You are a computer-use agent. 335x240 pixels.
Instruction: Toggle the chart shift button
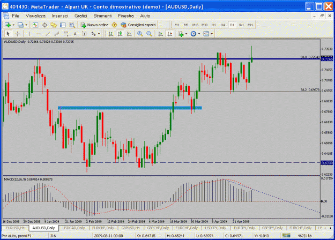point(170,34)
